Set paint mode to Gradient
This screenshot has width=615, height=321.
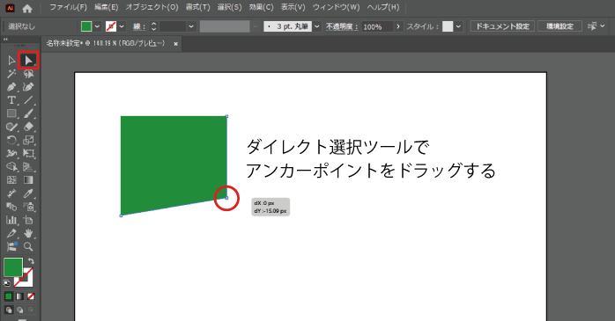[19, 296]
